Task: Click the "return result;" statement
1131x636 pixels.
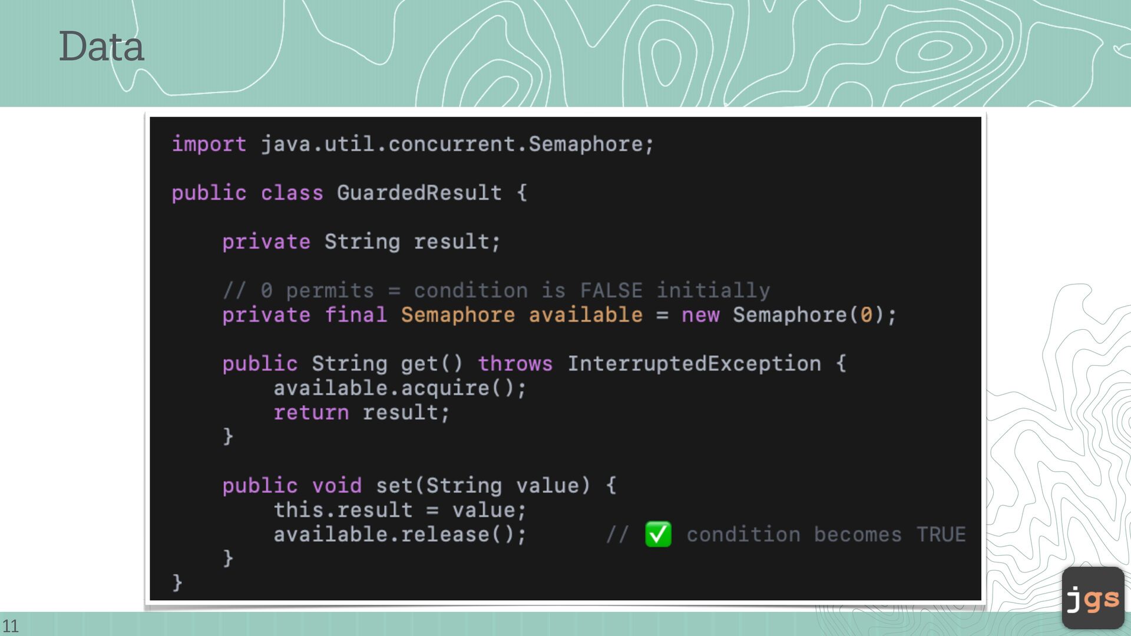Action: 361,412
